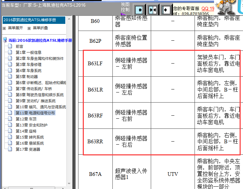Click the page icon beside 第17章 变速器

click(10, 149)
